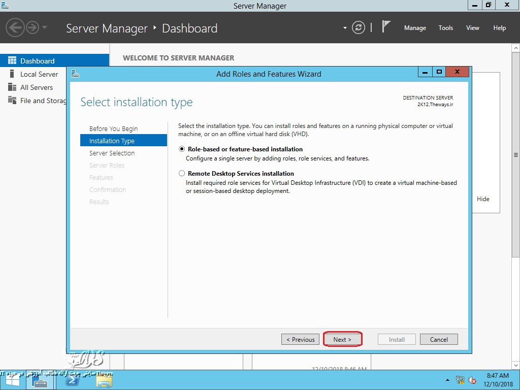Click the back navigation arrow in Server Manager

(15, 27)
